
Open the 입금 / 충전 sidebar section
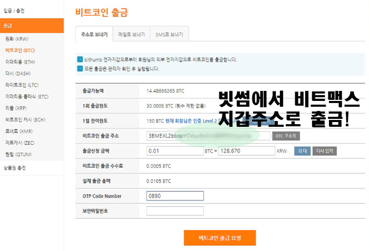click(14, 11)
